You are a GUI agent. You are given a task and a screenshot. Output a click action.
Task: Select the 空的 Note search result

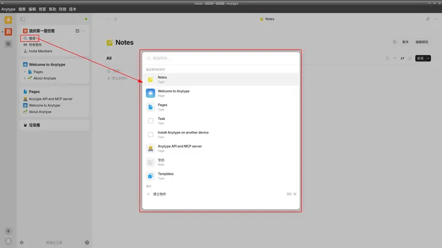(x=221, y=162)
